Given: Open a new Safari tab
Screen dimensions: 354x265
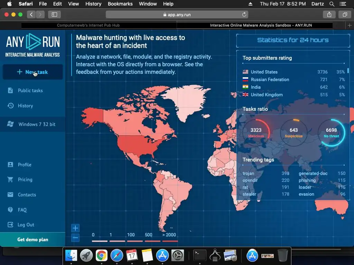Looking at the screenshot, I should (x=350, y=25).
